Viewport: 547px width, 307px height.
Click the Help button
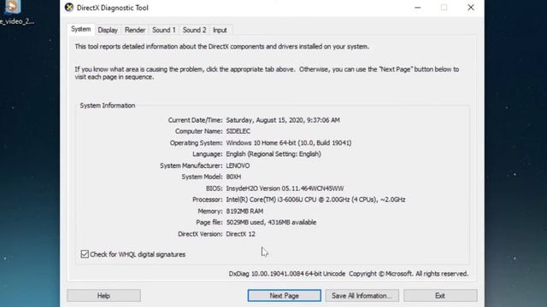coord(103,296)
